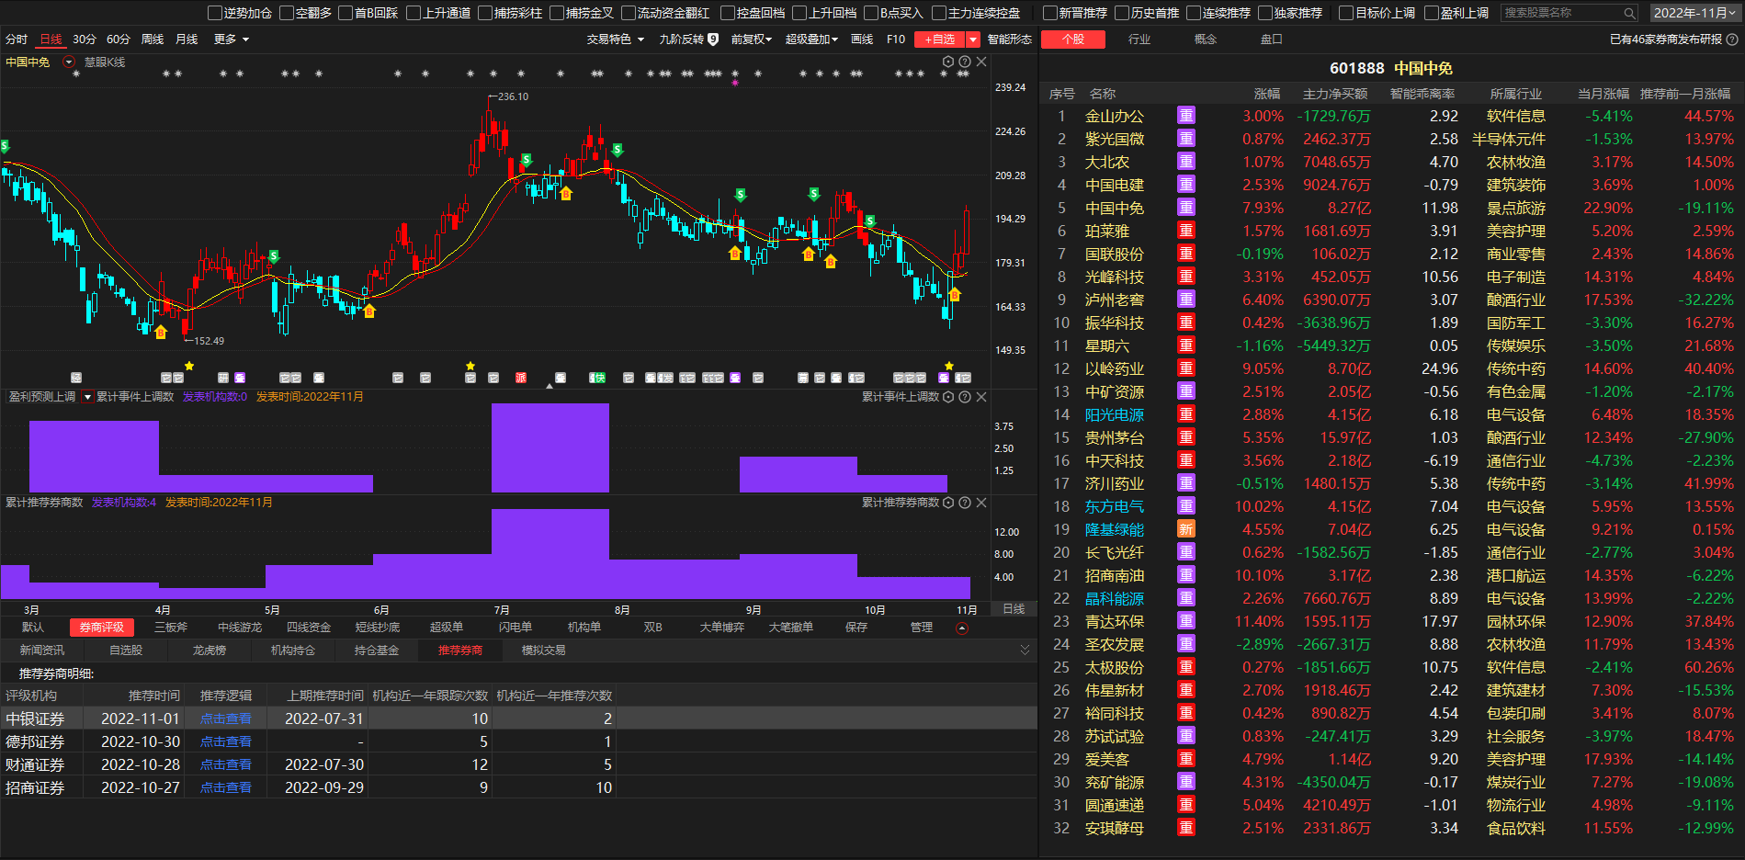Toggle the 首B回踩 checkbox
The image size is (1745, 860).
346,13
